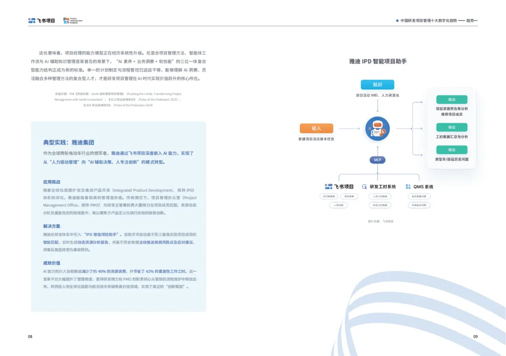
Task: Click page number 08
Action: point(30,337)
